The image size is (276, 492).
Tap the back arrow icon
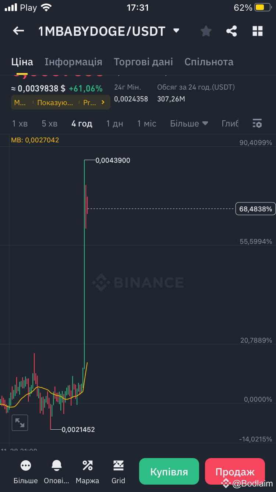tap(18, 31)
